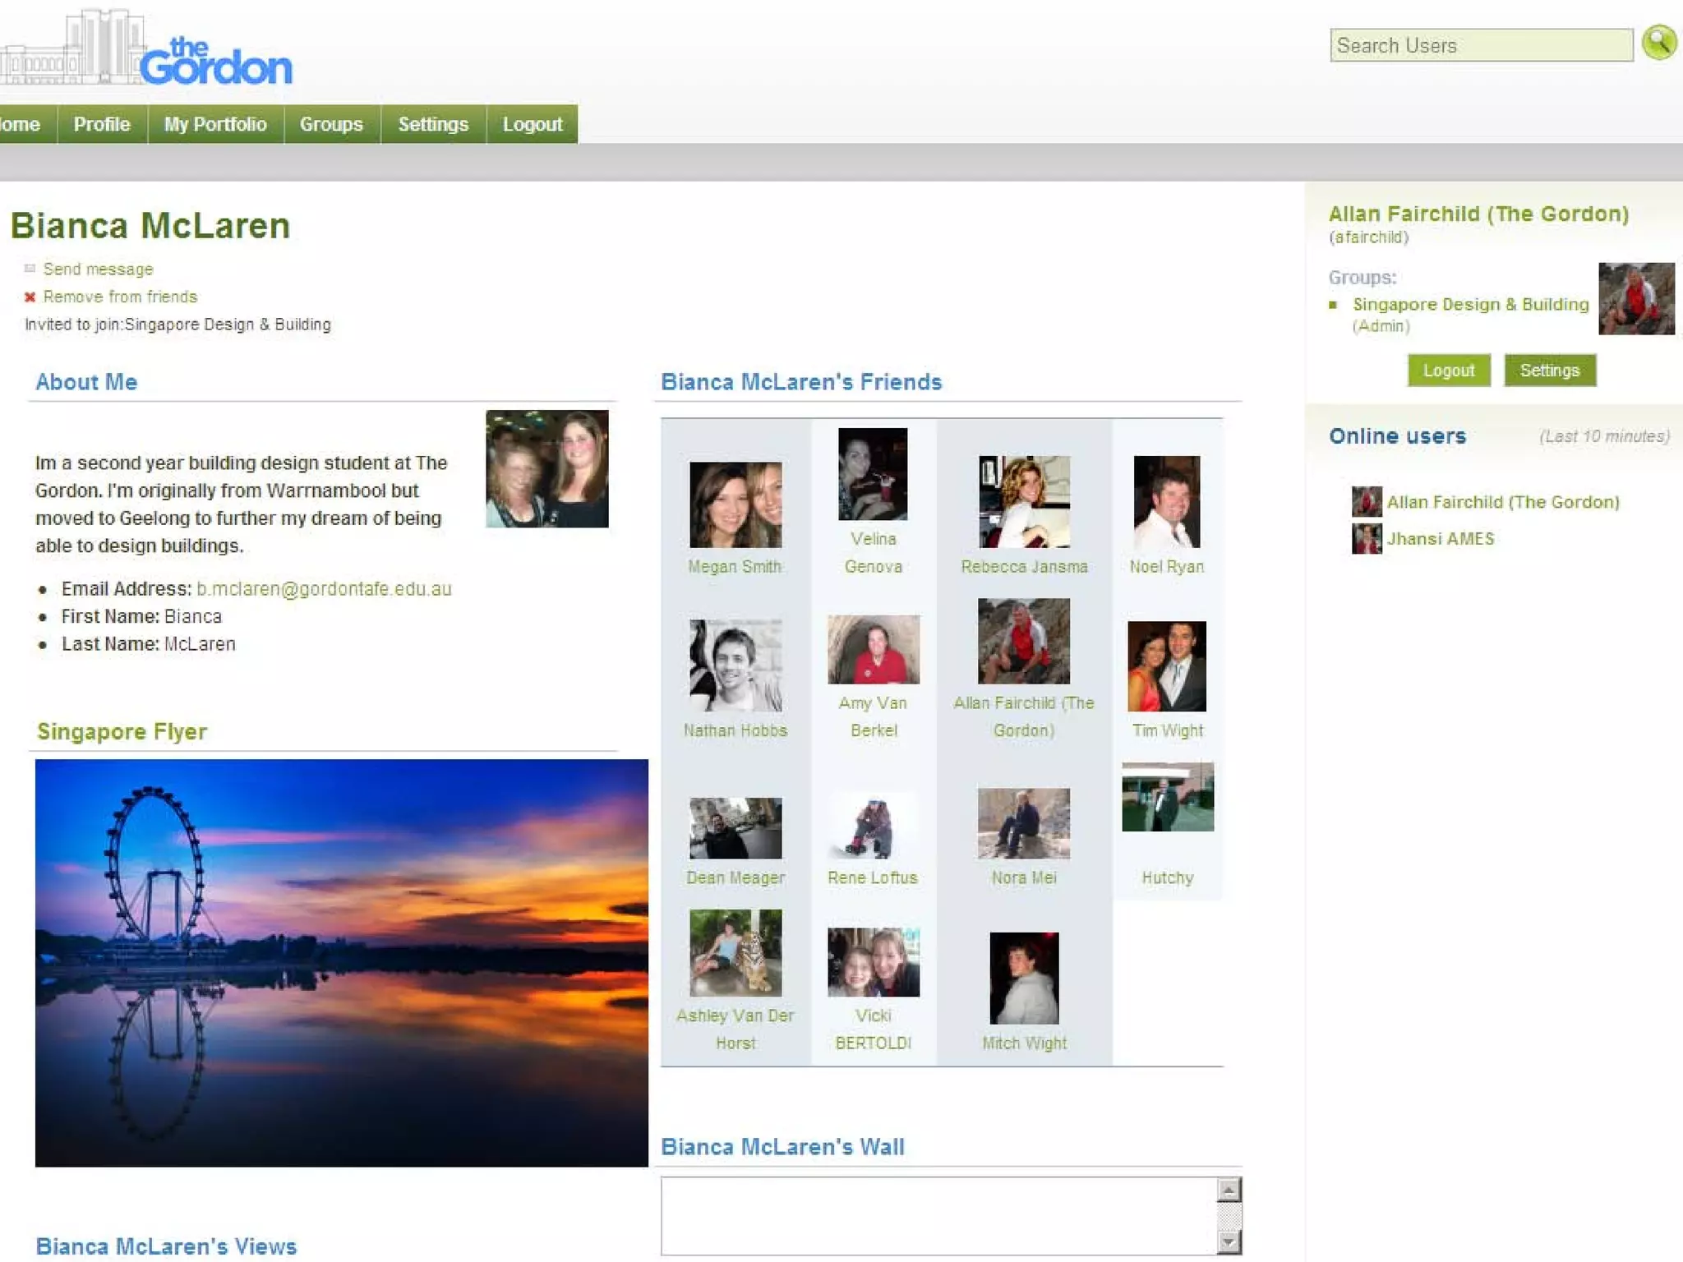
Task: Click Bianca's email address link
Action: click(324, 589)
